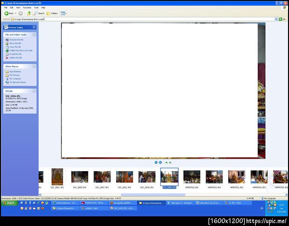This screenshot has width=289, height=226.
Task: Select the DSC_0532.JPG thumbnail
Action: pos(124,177)
